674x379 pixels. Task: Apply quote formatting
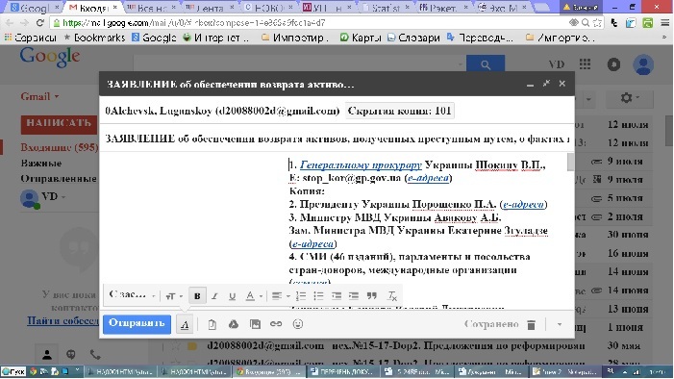point(372,296)
